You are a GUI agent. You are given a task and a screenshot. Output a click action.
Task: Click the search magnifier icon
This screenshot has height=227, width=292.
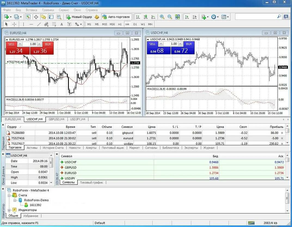(x=279, y=17)
